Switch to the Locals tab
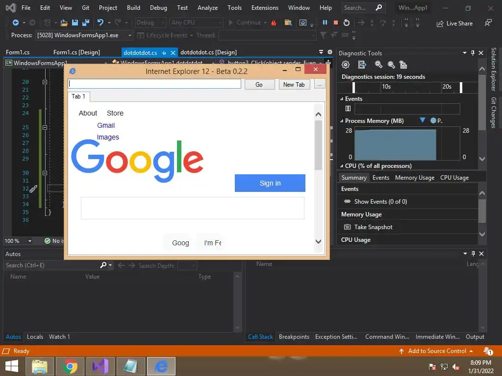 [x=35, y=337]
